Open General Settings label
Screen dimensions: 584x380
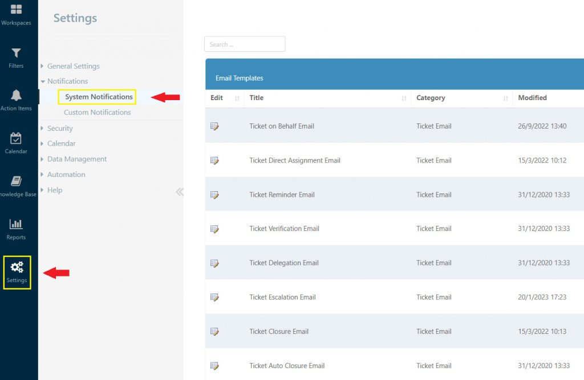point(74,66)
